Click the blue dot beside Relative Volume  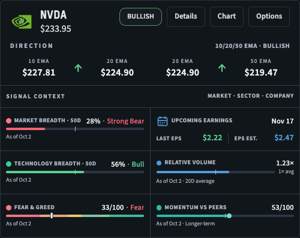point(159,163)
